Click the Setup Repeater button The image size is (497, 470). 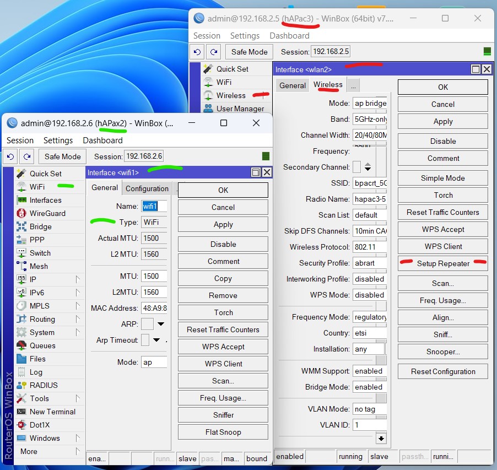point(442,263)
